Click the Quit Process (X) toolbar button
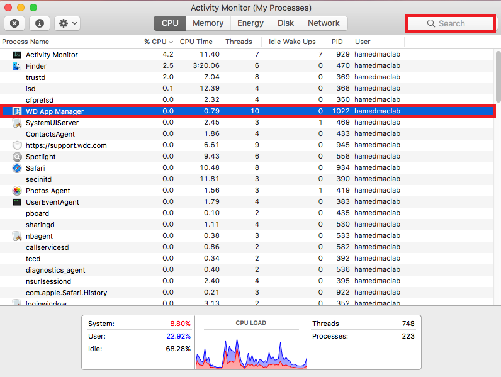Screen dimensions: 501x377 click(x=14, y=23)
